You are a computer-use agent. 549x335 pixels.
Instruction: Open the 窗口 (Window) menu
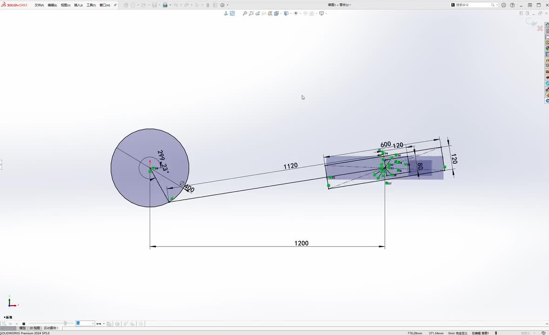(105, 5)
